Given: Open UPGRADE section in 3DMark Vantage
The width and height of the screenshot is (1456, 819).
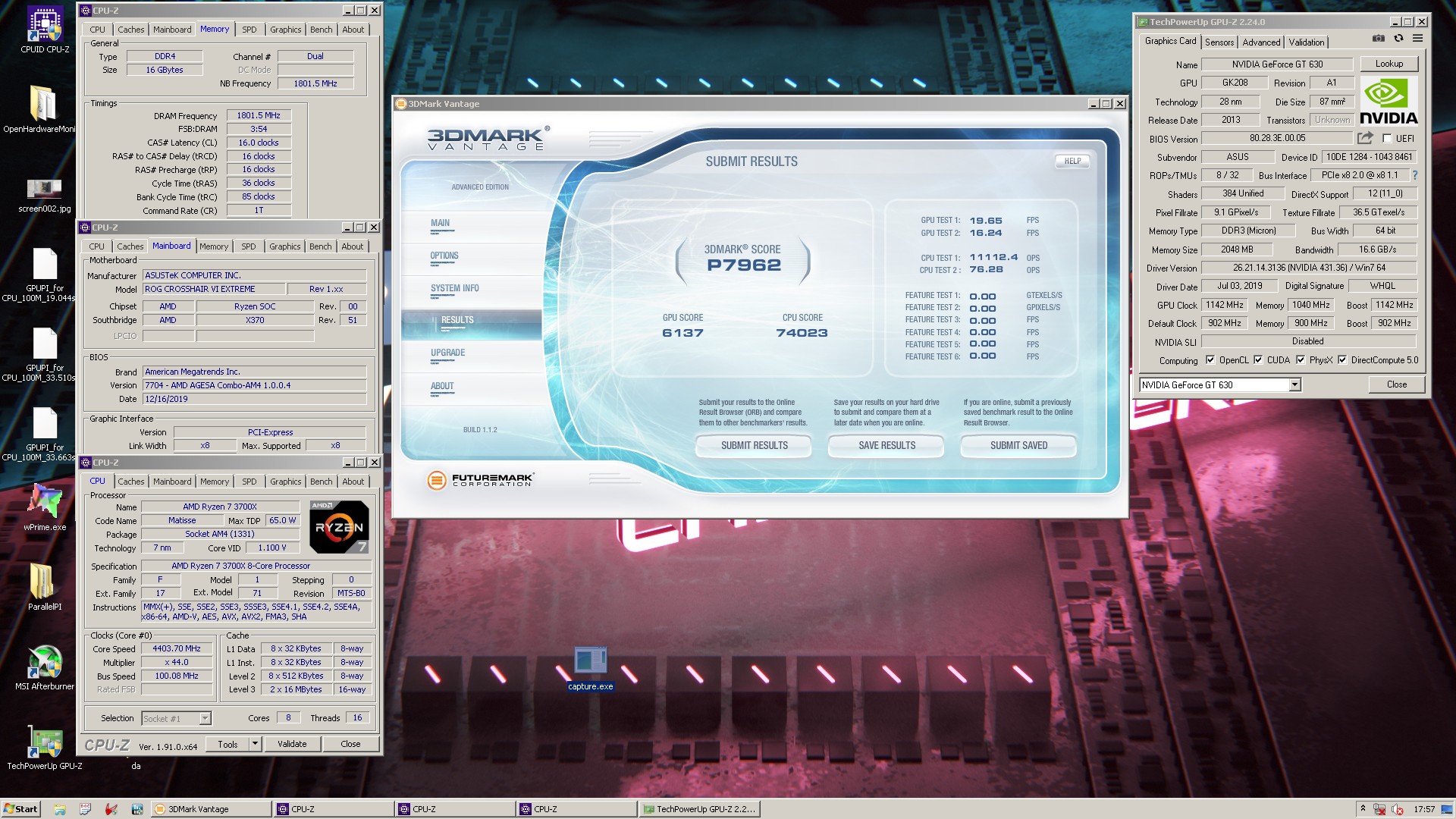Looking at the screenshot, I should 447,353.
